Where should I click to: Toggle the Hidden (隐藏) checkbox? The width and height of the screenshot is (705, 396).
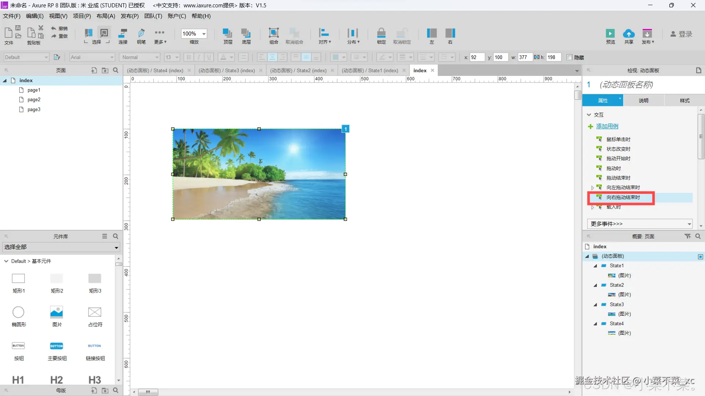(x=570, y=57)
